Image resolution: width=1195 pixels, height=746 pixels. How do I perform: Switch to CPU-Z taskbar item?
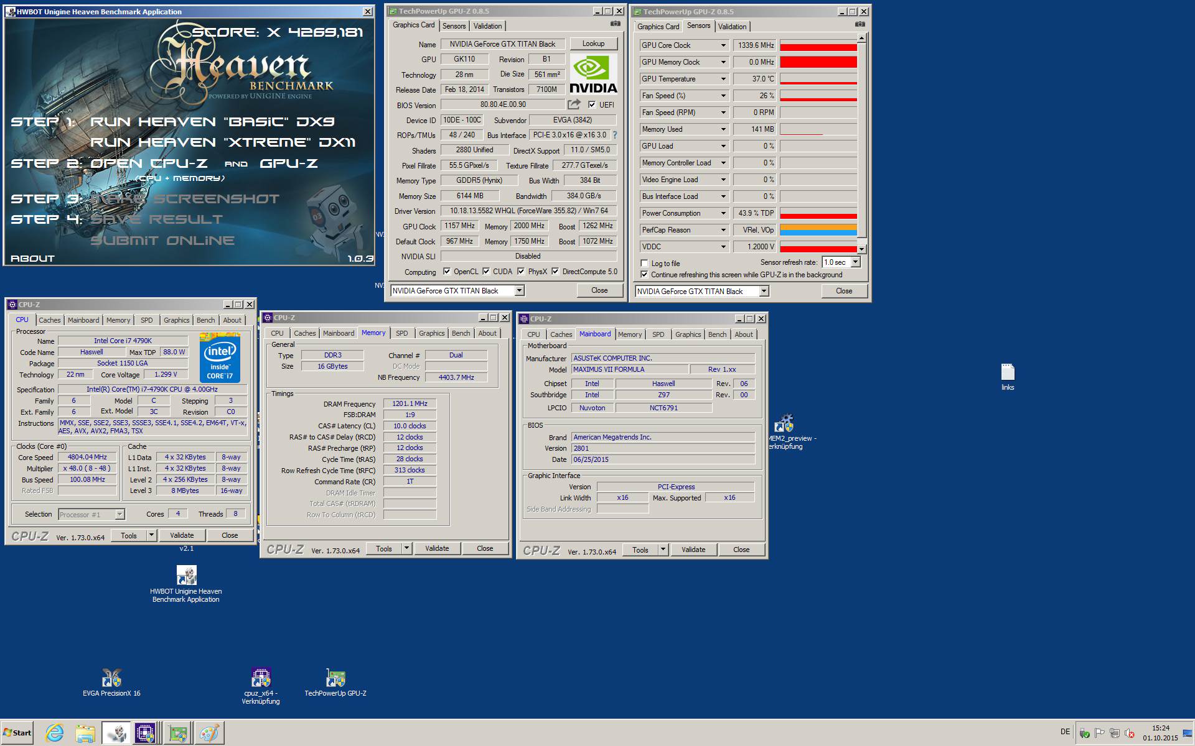pos(146,733)
